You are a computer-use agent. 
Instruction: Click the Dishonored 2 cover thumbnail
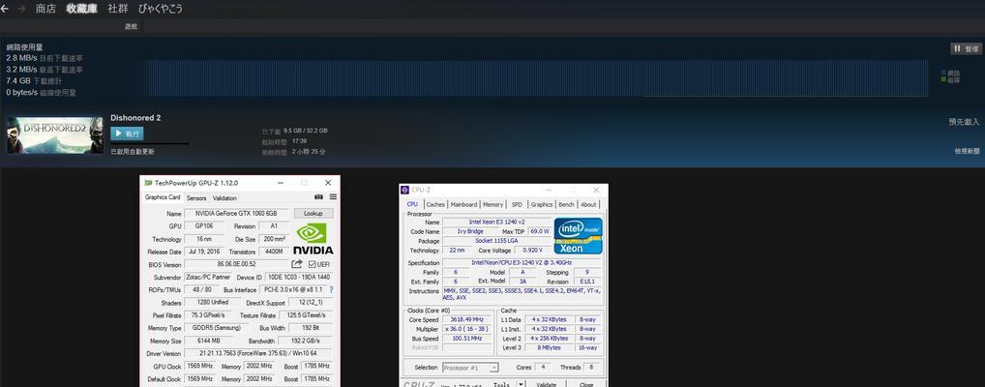point(55,135)
